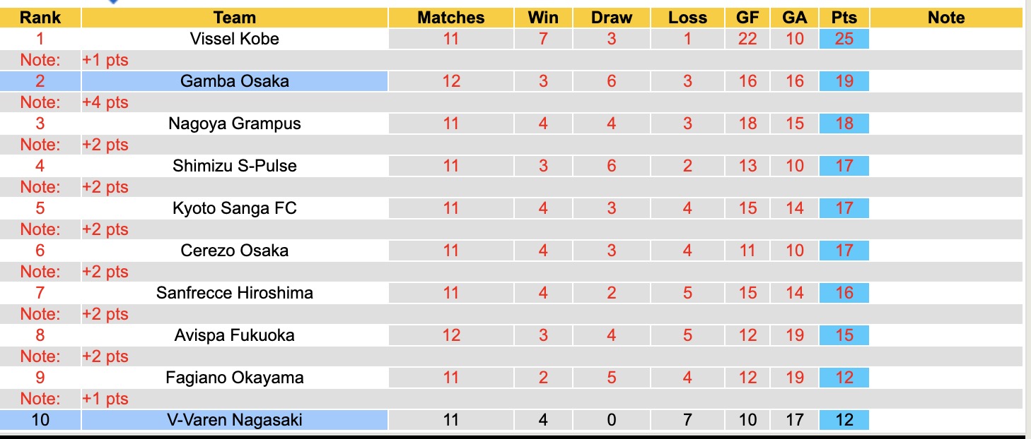Select the Cerezo Osaka team
1031x439 pixels.
(235, 251)
